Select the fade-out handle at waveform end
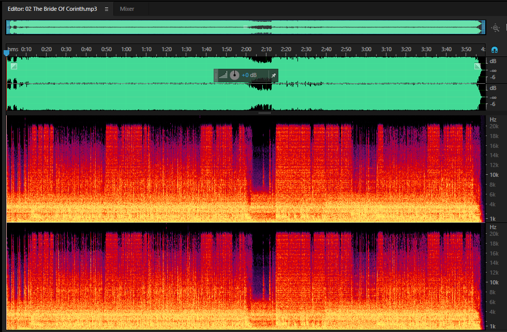Screen dimensions: 507x332 [478, 66]
